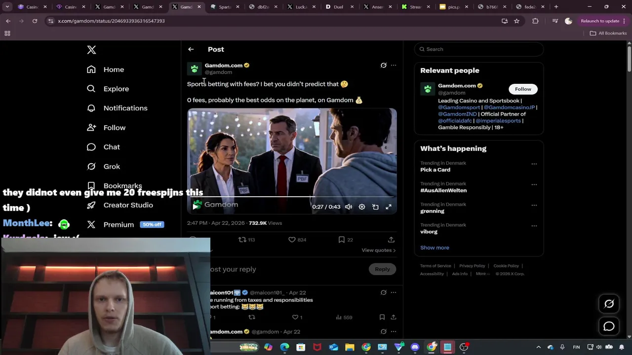
Task: Click the Search box on X
Action: click(479, 49)
